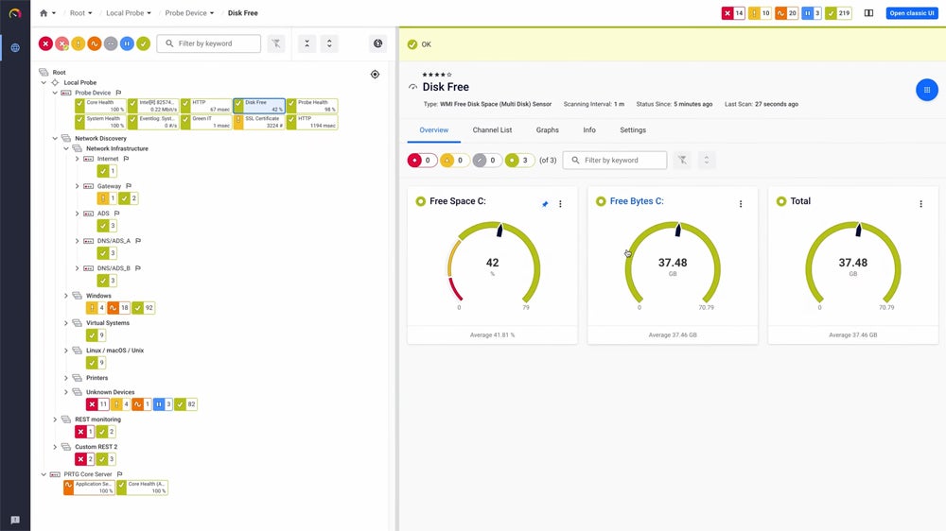
Task: Select the SSL Certificate warning sensor tile
Action: 259,122
